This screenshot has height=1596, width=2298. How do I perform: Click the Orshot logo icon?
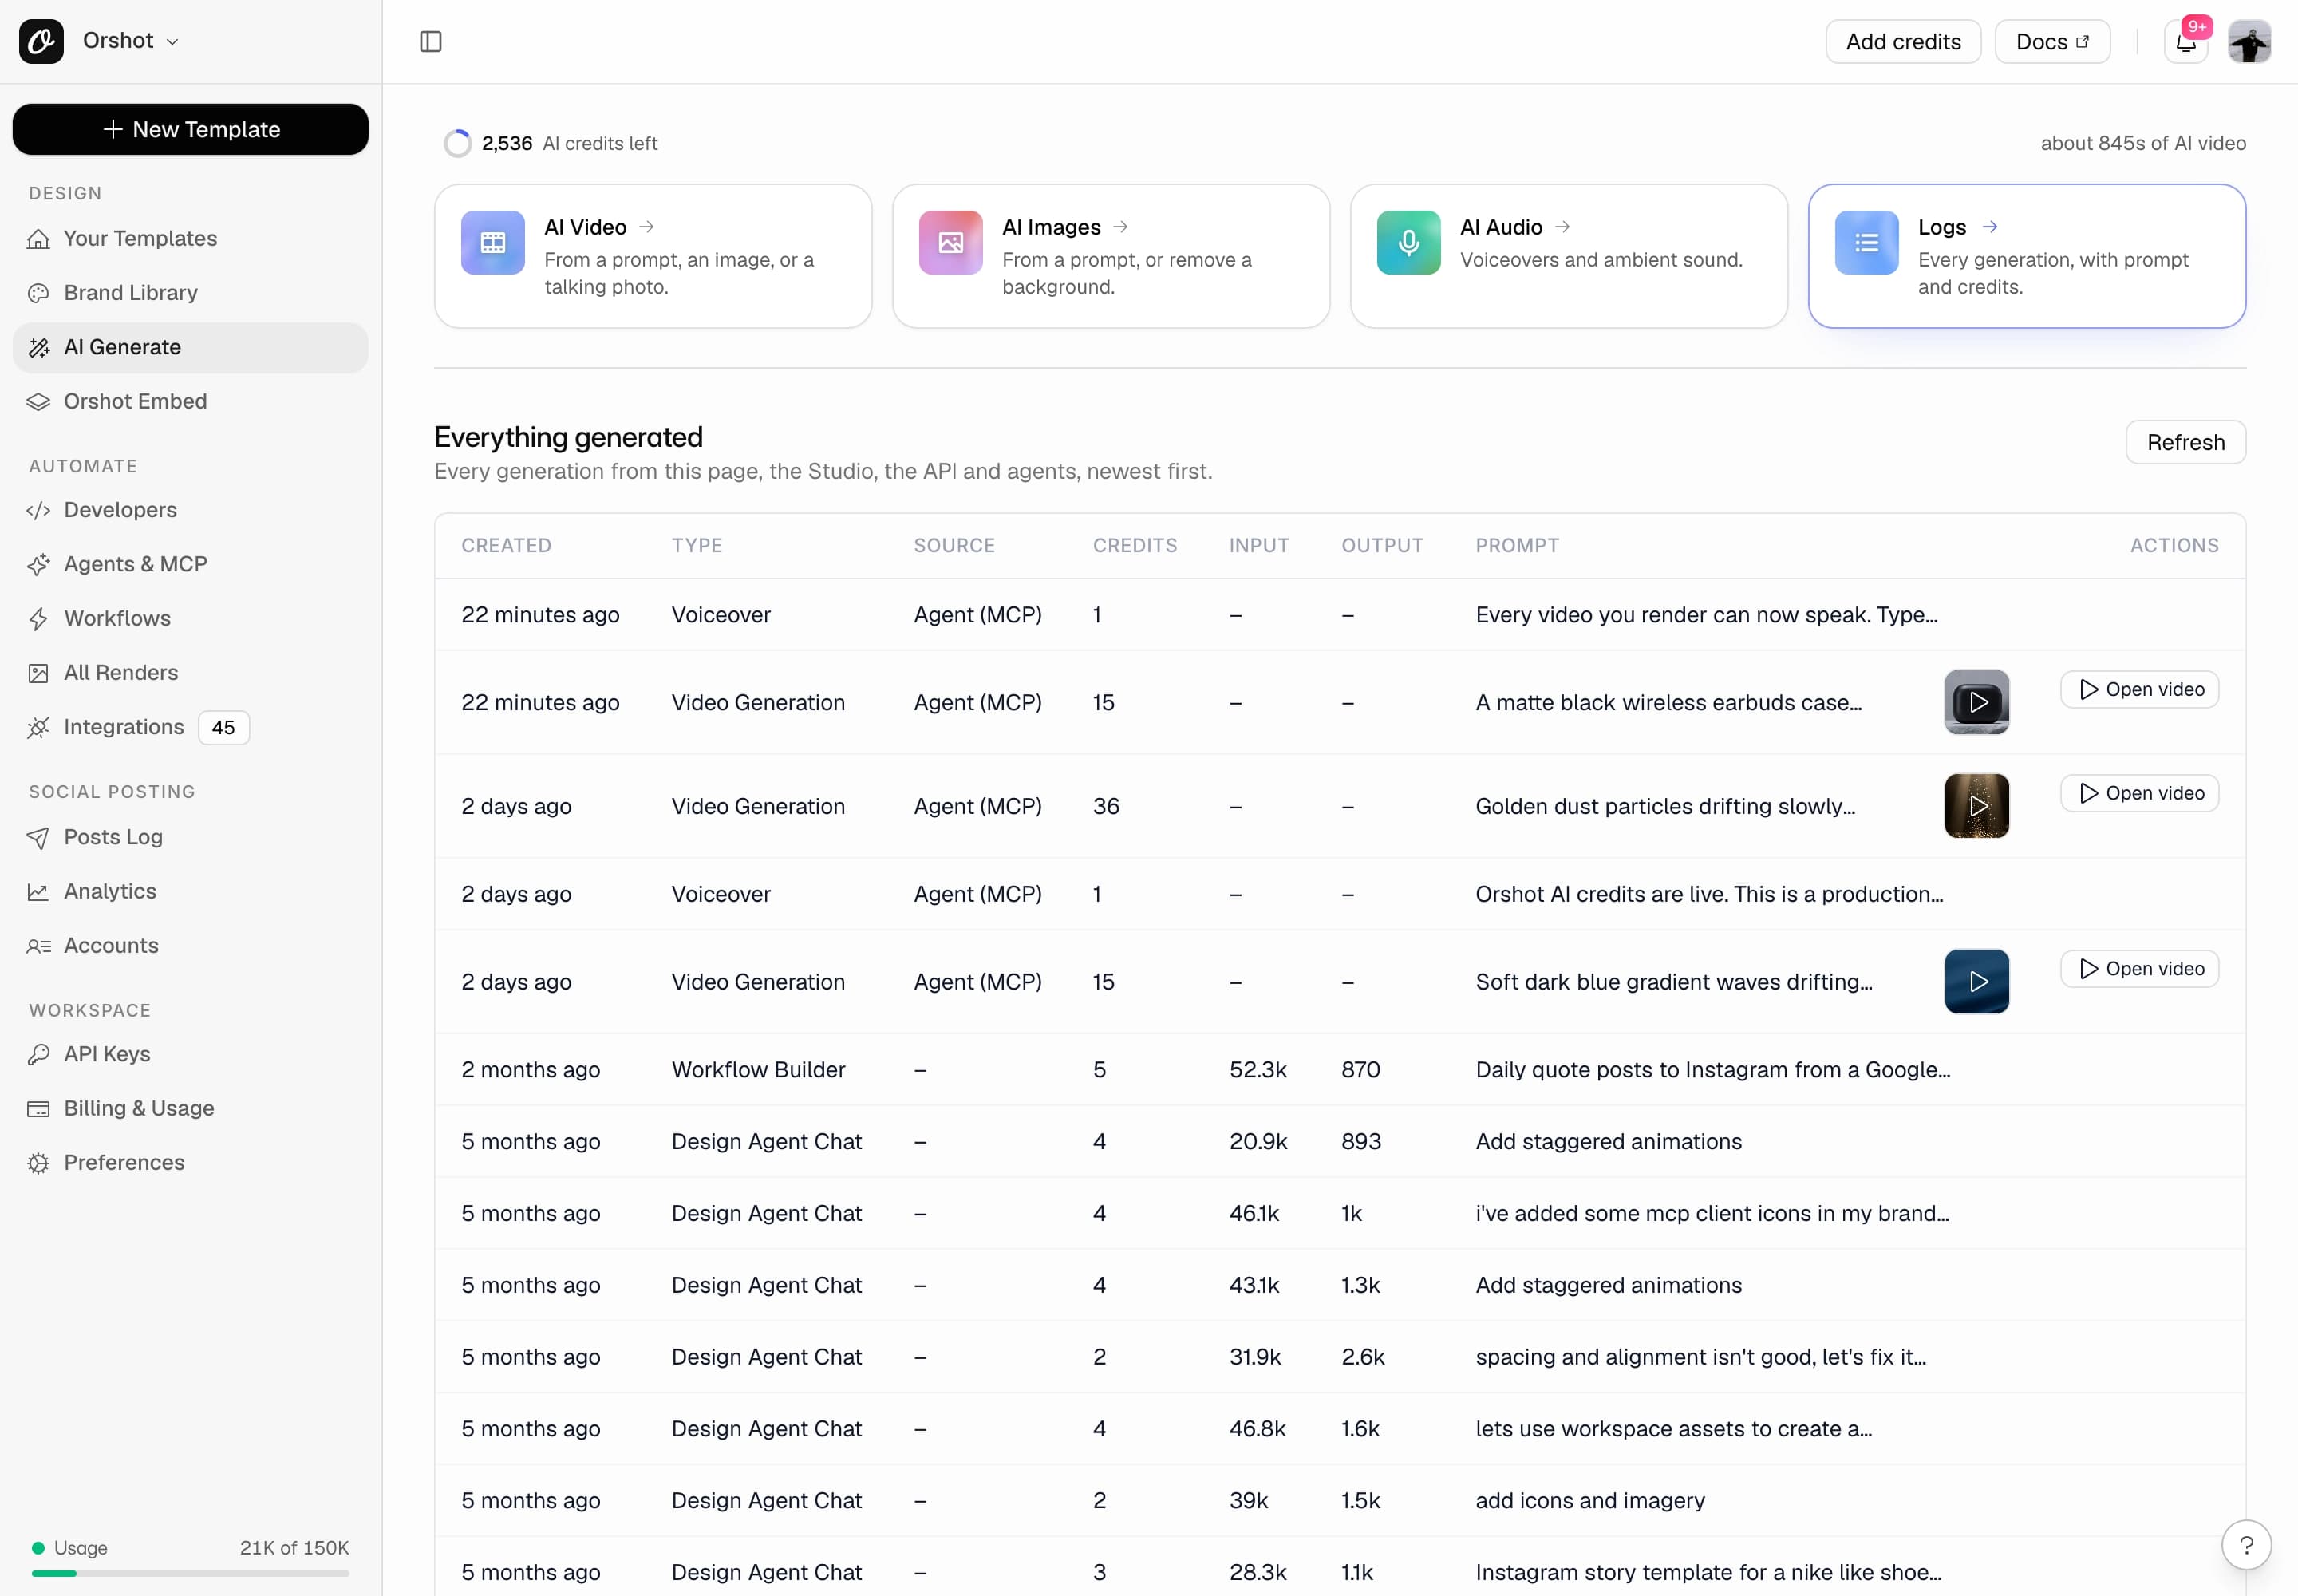(41, 41)
